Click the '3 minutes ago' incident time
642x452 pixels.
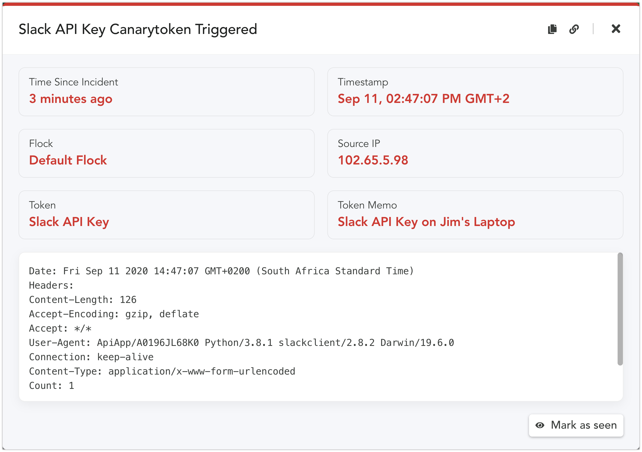[71, 99]
